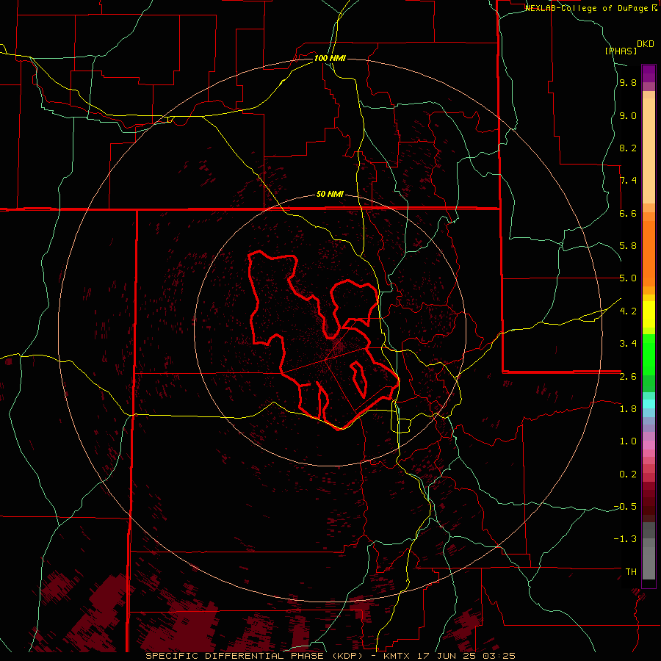The image size is (661, 661).
Task: Select the [PHAS] label above color bar
Action: [x=621, y=51]
